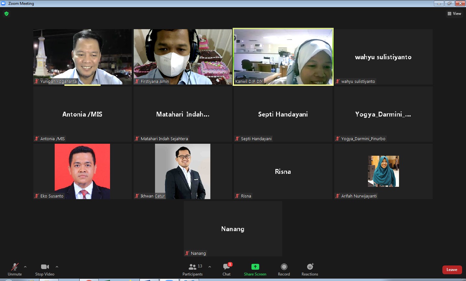466x281 pixels.
Task: Click muted mic icon beside Arifah Nurwijayanti
Action: 338,196
